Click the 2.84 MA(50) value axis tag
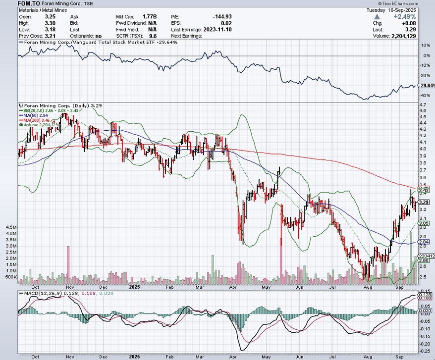 pyautogui.click(x=424, y=242)
